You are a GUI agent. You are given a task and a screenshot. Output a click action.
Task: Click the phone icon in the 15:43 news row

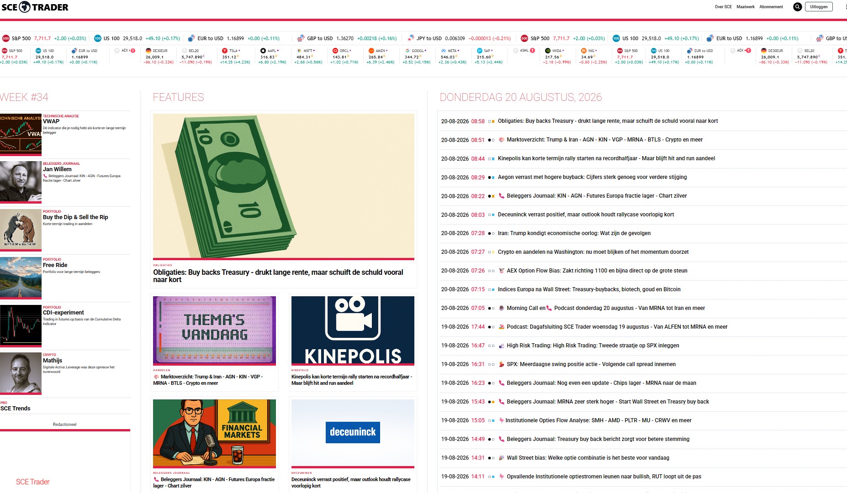501,402
